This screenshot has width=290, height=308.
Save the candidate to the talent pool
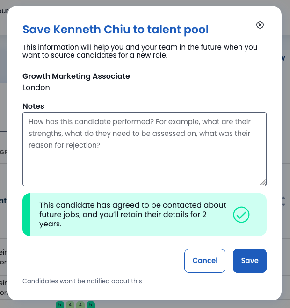(249, 261)
